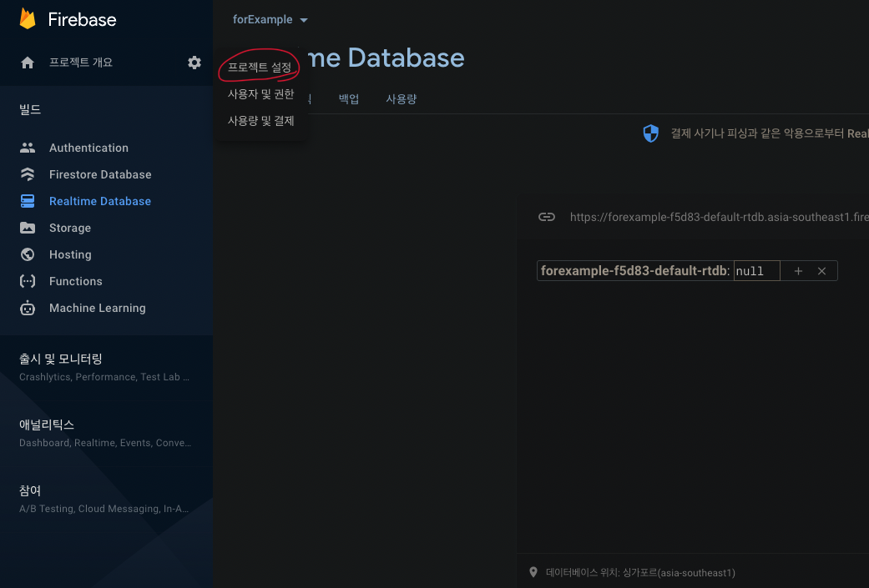This screenshot has height=588, width=869.
Task: Open Machine Learning in the sidebar
Action: pos(98,308)
